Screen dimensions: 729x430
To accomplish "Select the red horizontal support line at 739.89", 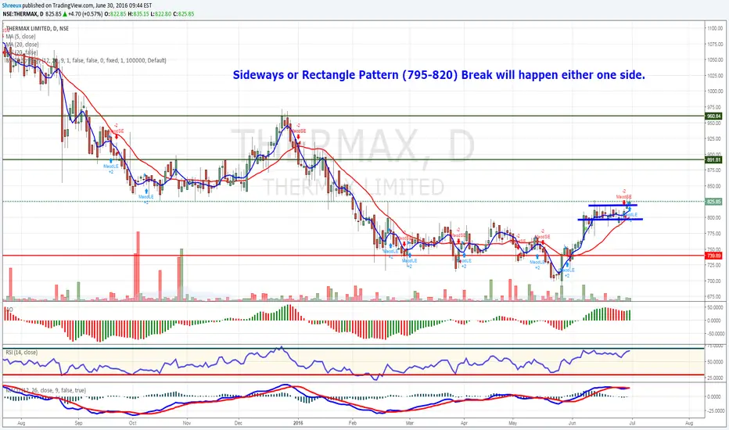I will click(354, 256).
